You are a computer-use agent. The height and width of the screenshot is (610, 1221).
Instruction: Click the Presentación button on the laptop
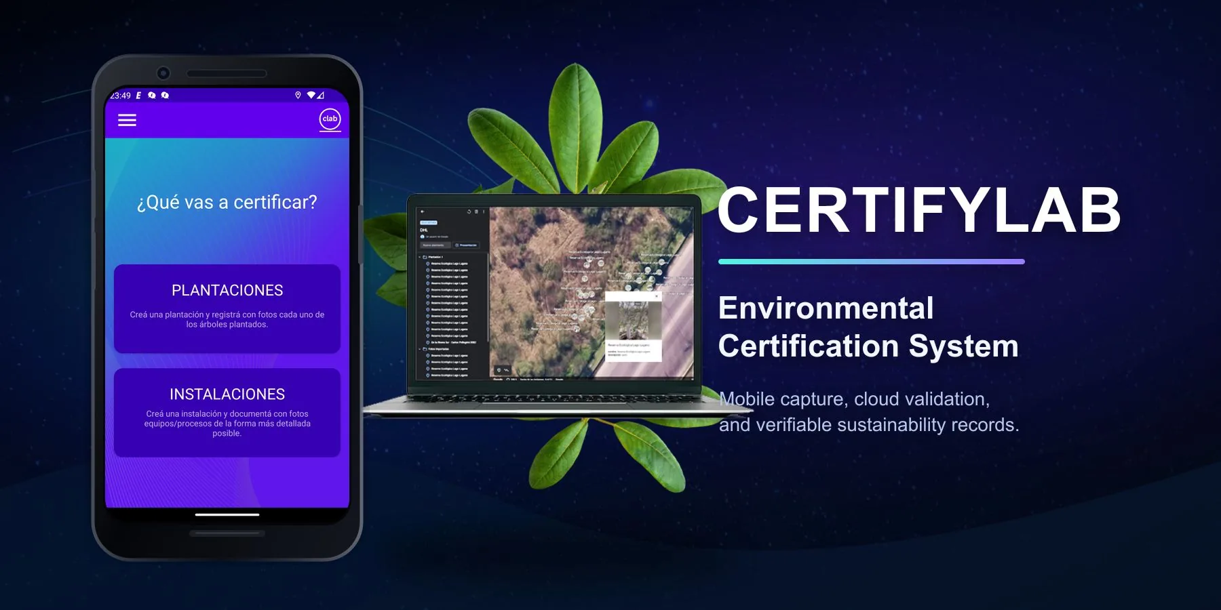[x=466, y=245]
